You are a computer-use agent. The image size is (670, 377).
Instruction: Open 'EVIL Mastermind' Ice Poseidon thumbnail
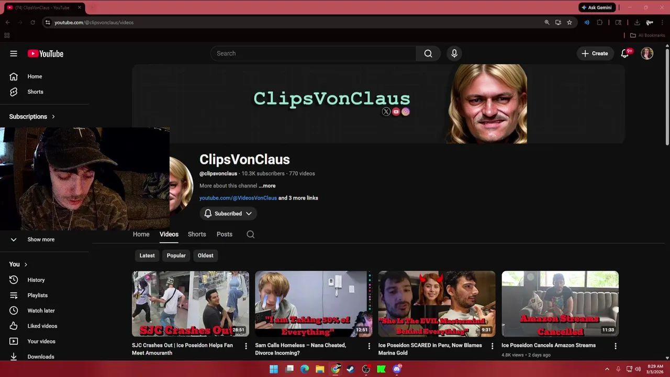(437, 304)
